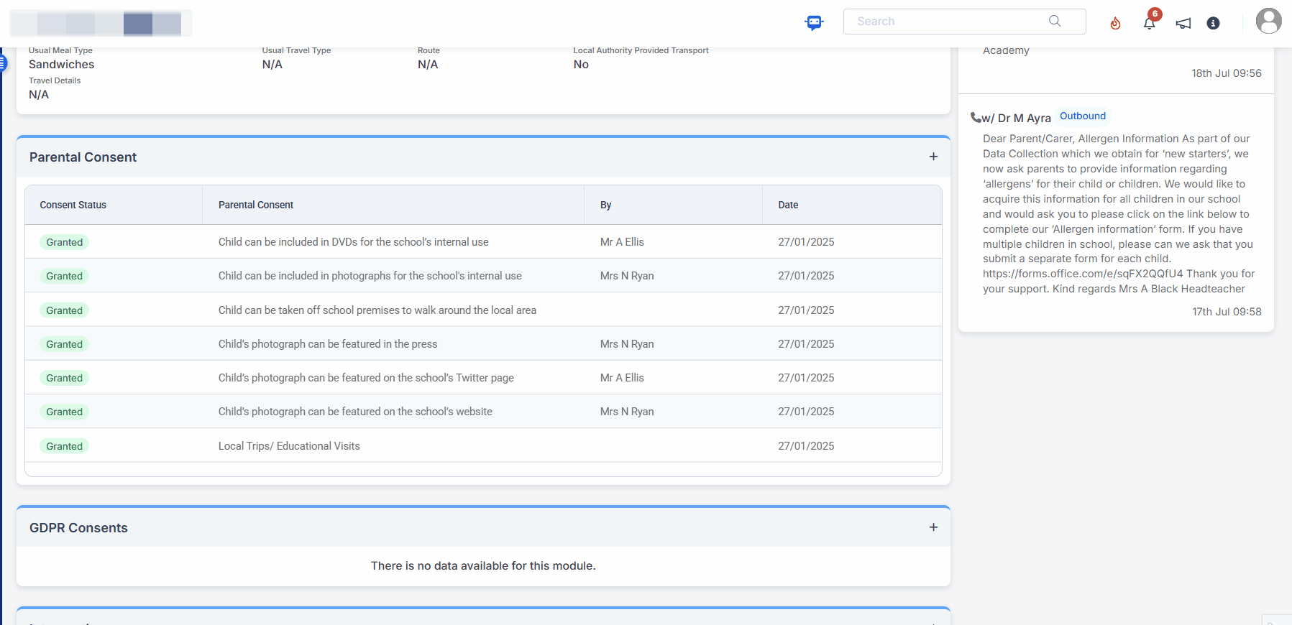
Task: Open the user profile avatar
Action: (x=1268, y=21)
